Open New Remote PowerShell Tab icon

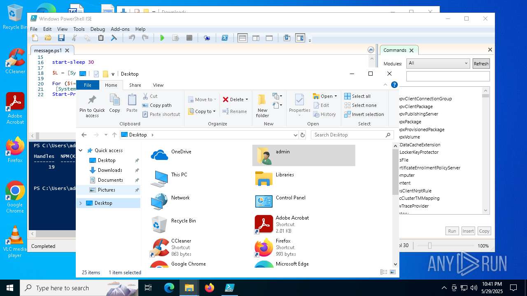(207, 38)
